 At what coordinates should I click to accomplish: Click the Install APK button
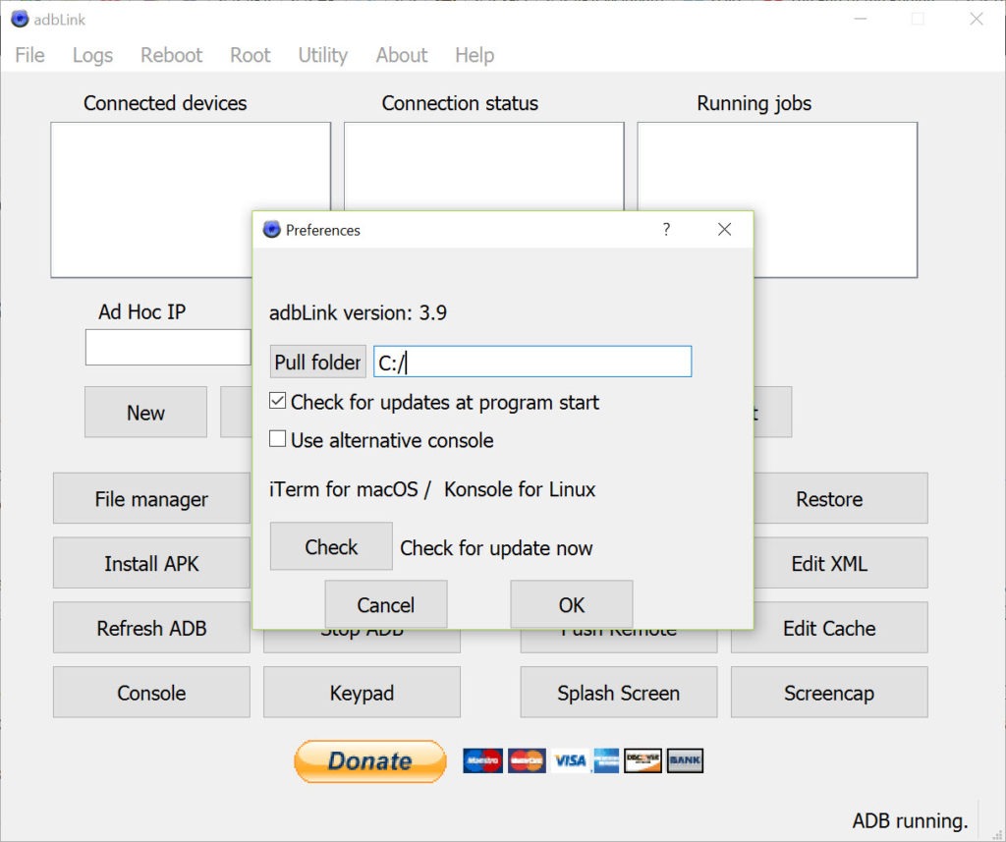(x=151, y=563)
